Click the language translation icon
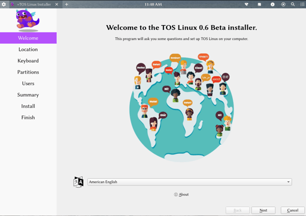306x216 pixels. (78, 182)
